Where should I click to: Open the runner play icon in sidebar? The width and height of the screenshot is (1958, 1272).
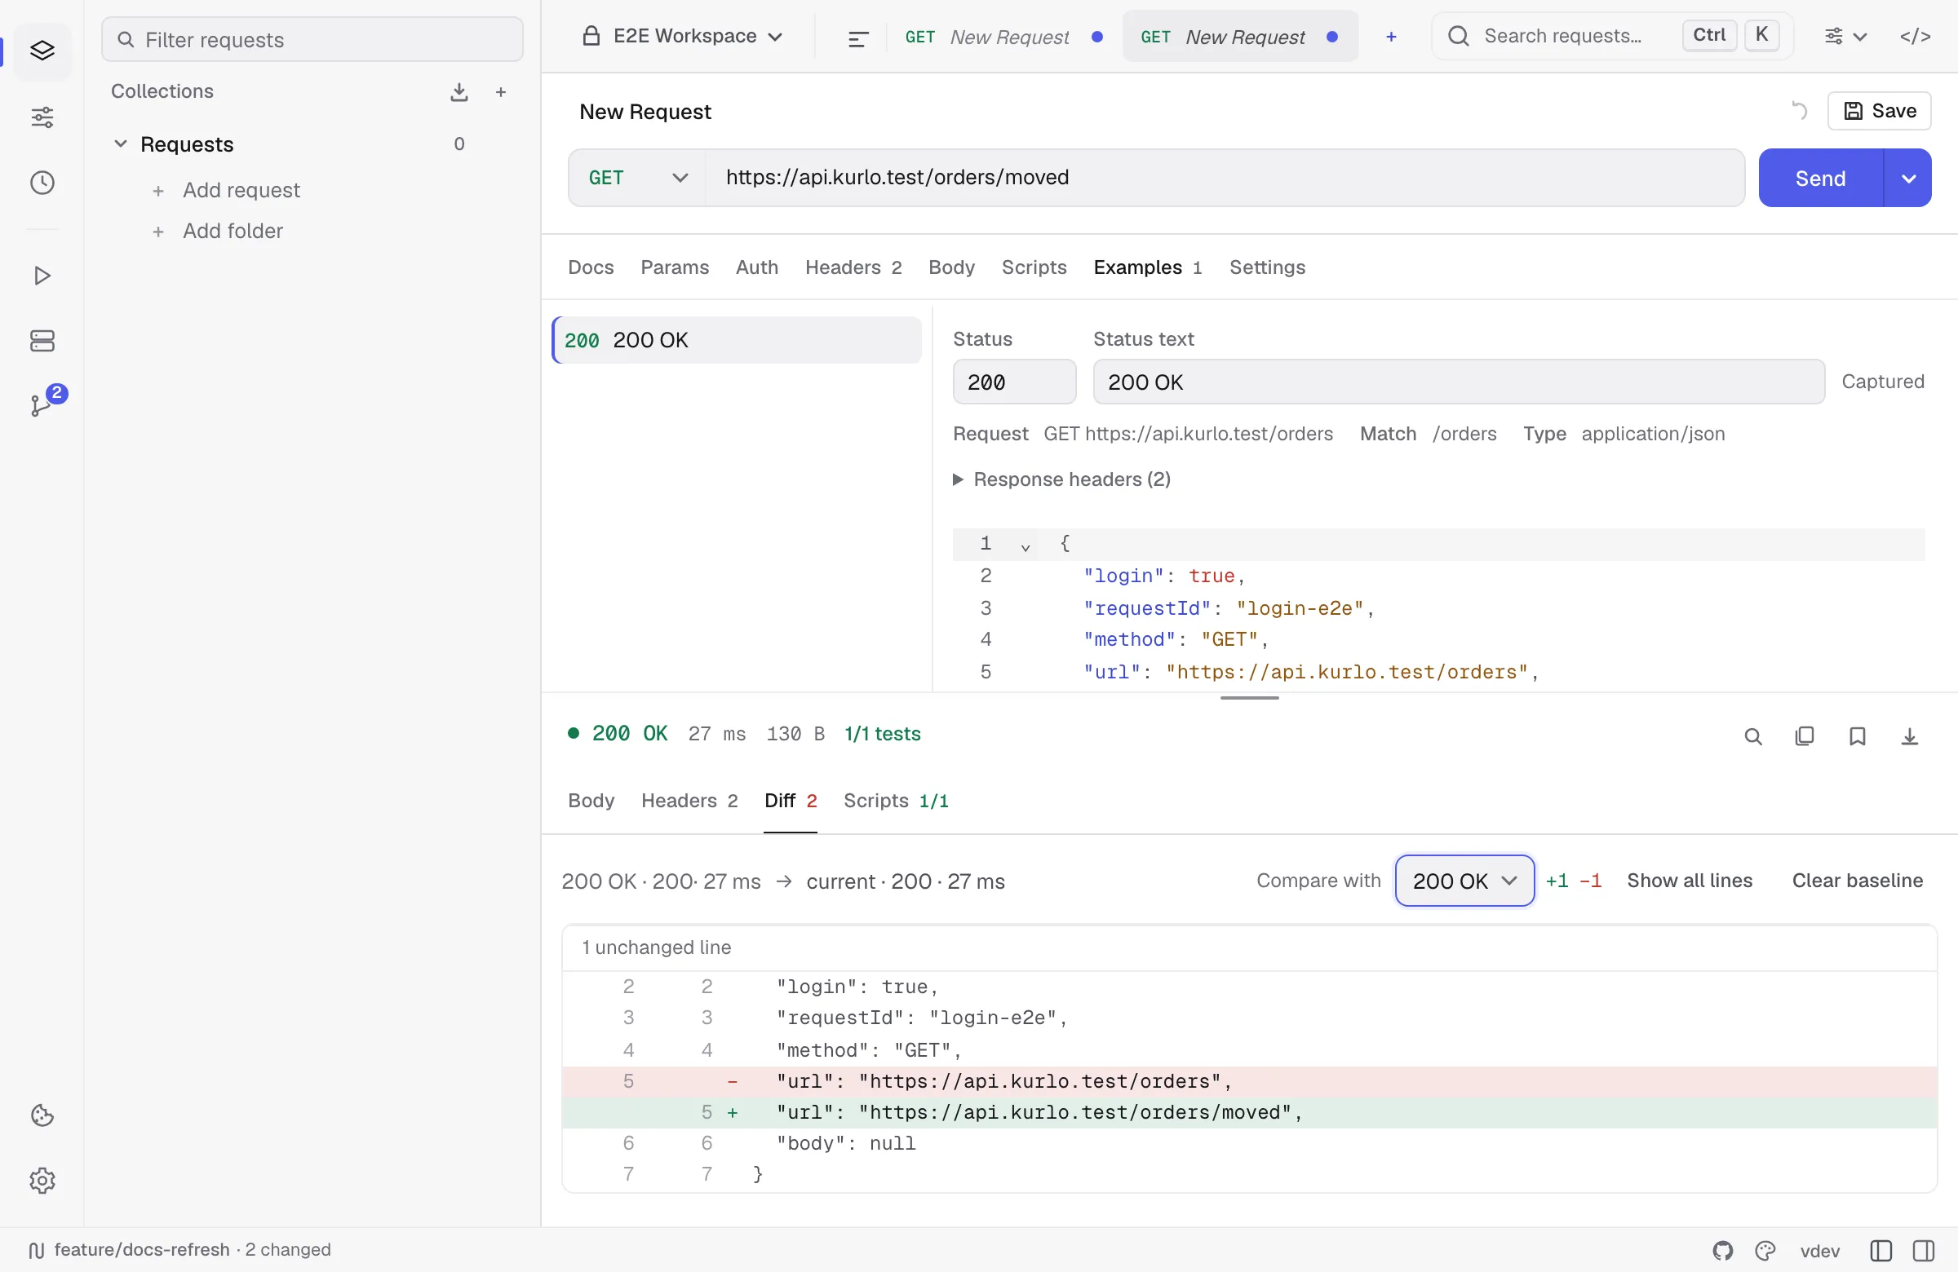click(x=42, y=276)
